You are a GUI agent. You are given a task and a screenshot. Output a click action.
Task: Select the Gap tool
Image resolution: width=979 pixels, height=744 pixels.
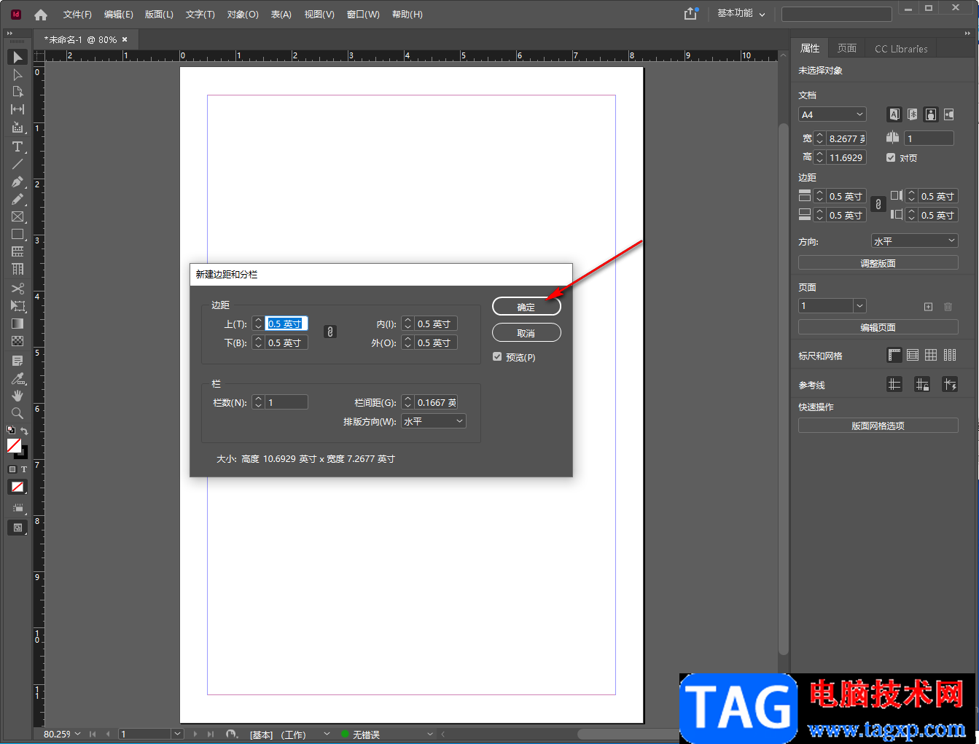pos(17,109)
